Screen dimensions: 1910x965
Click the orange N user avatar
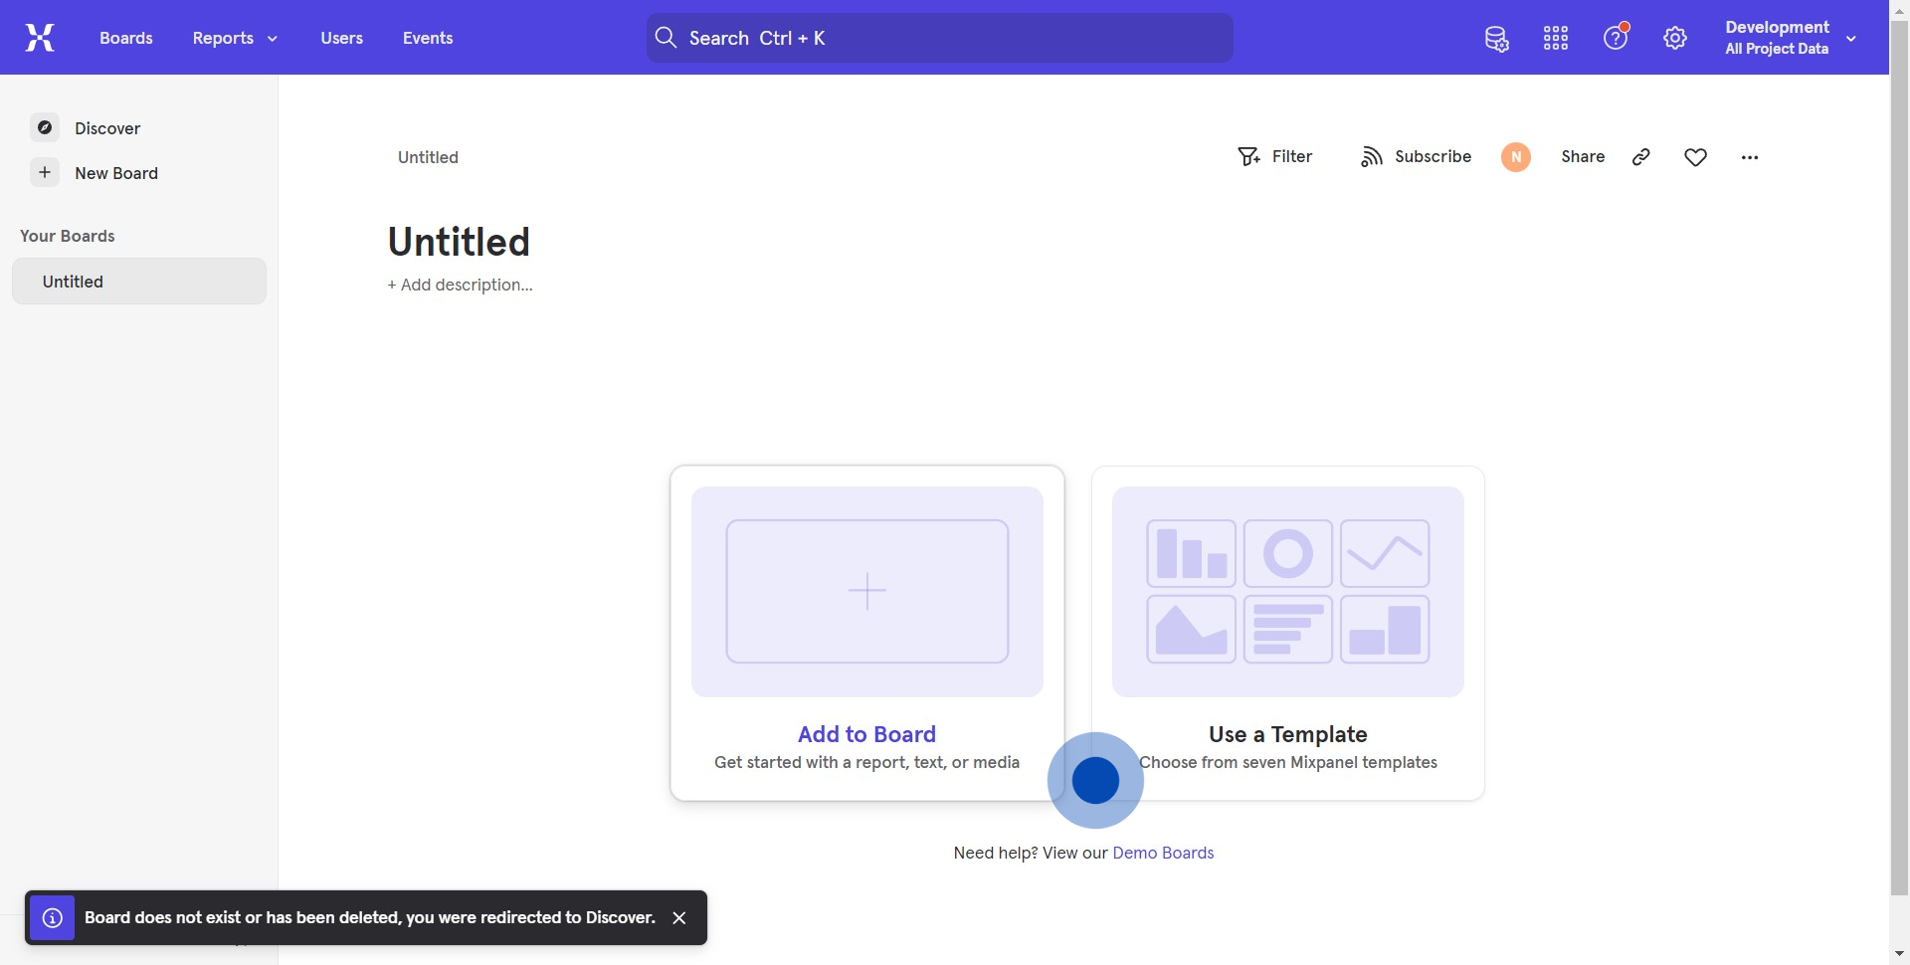coord(1516,157)
